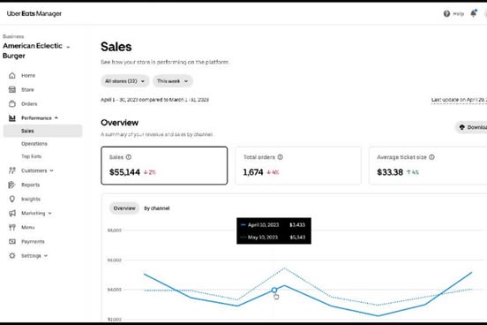
Task: Open the Home sidebar icon
Action: pyautogui.click(x=12, y=76)
